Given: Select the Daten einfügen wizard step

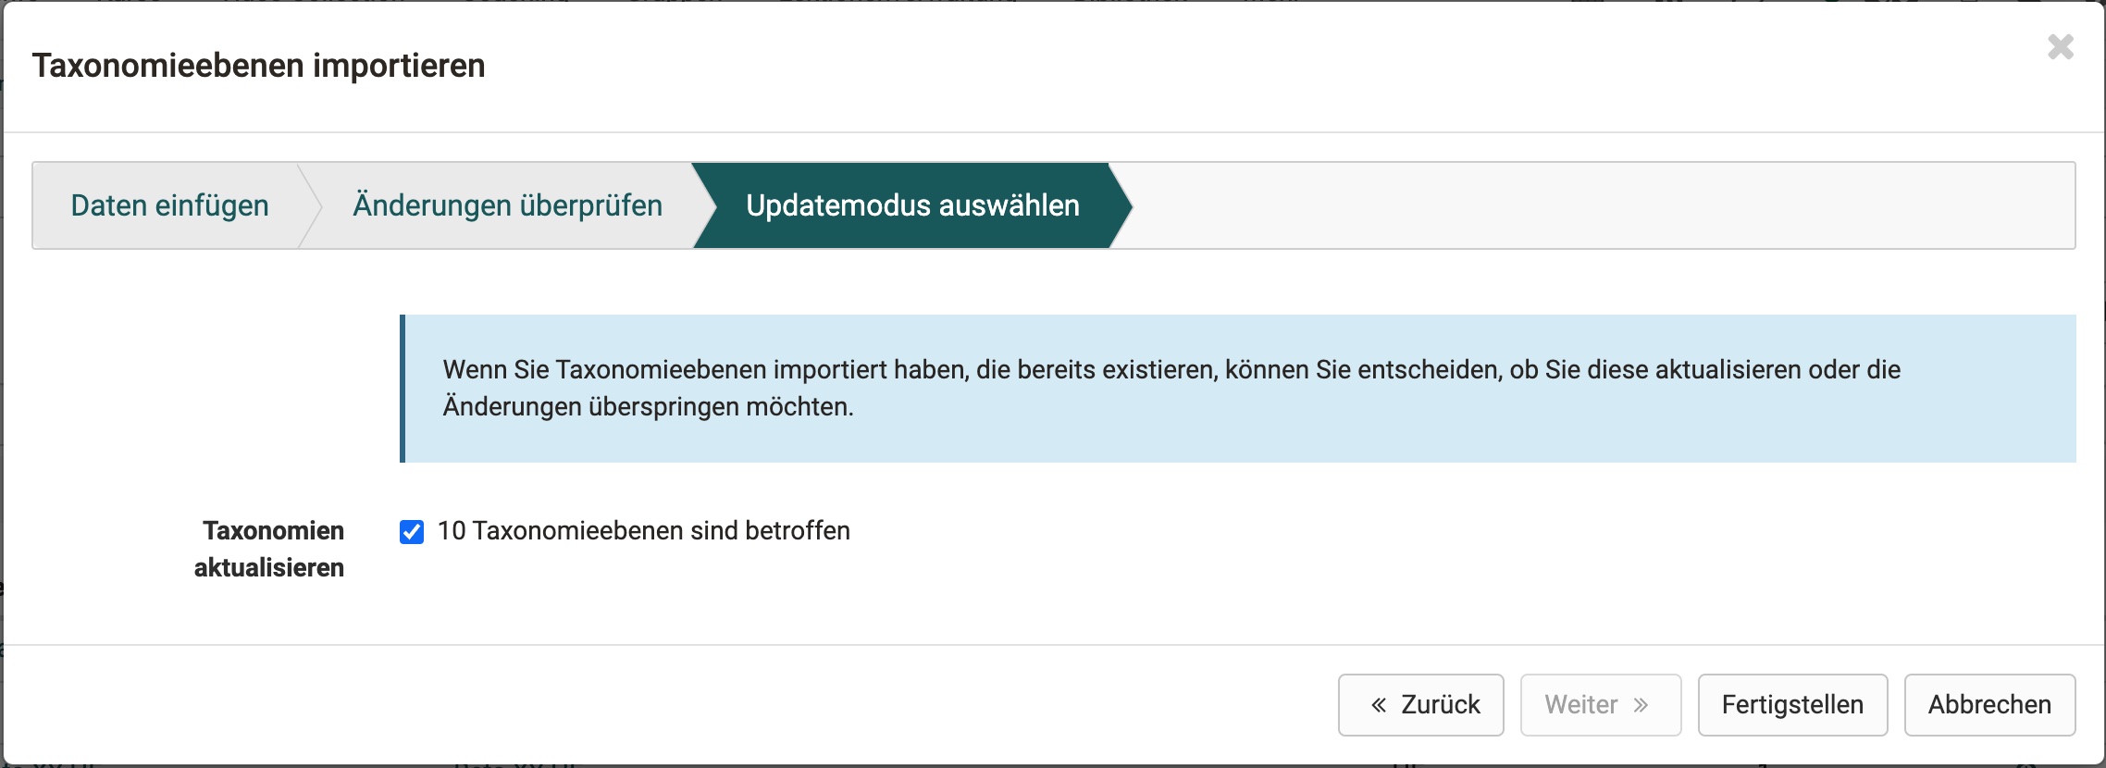Looking at the screenshot, I should coord(169,204).
